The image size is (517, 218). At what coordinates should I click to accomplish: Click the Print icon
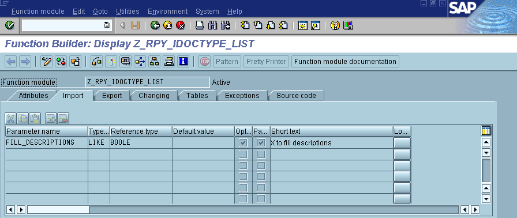pos(200,25)
